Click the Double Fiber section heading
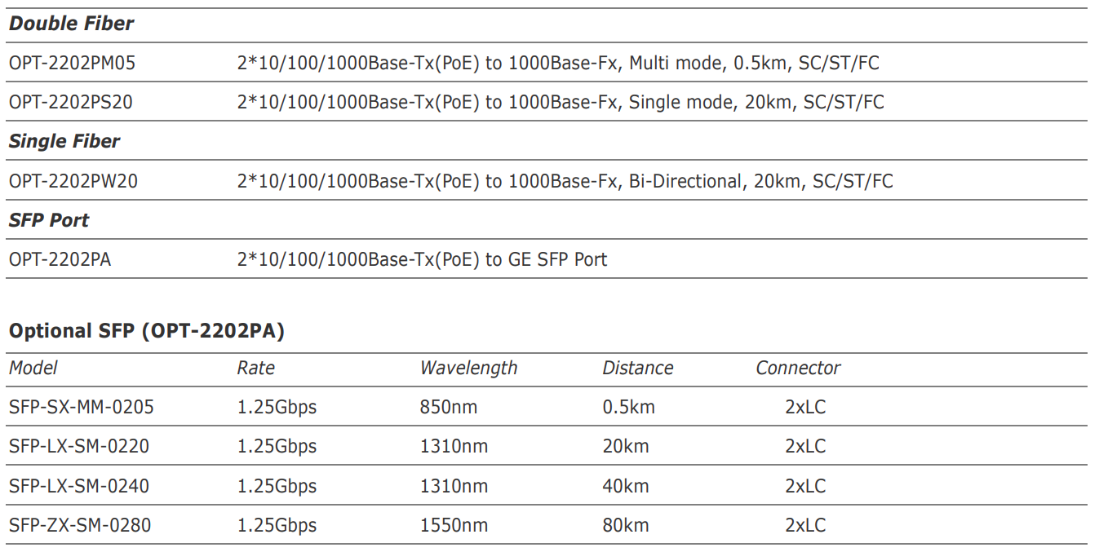The width and height of the screenshot is (1099, 552). (x=71, y=24)
